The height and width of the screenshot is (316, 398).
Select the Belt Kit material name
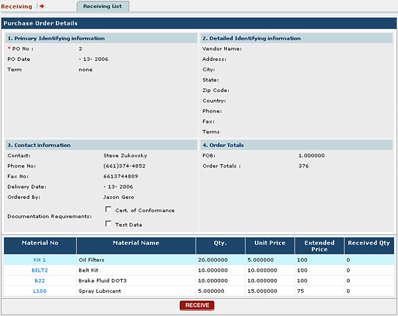click(x=88, y=270)
